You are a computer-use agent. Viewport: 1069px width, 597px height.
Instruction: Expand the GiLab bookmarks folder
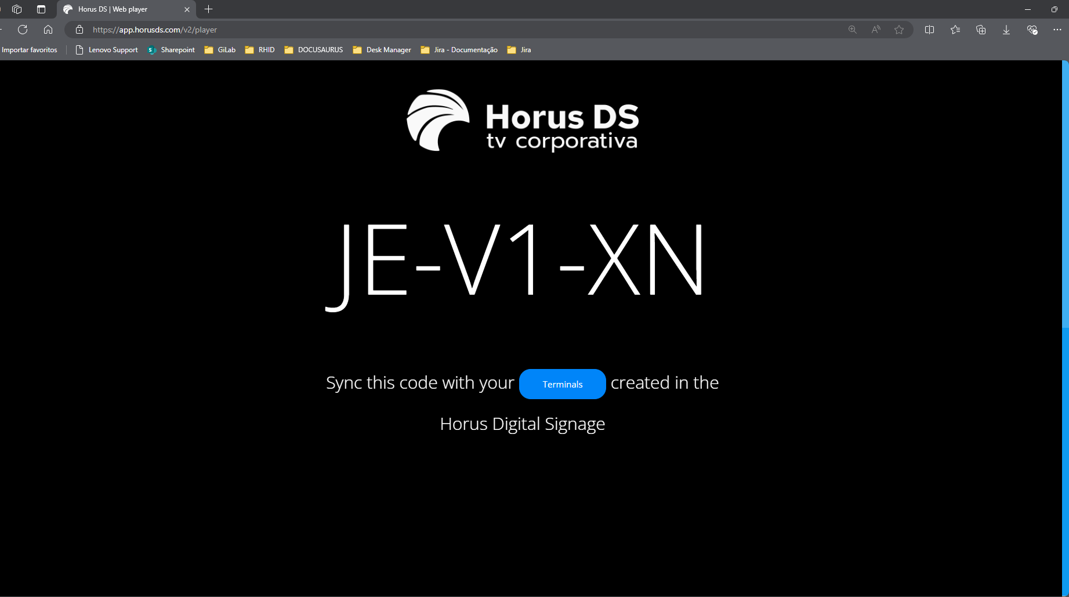220,50
